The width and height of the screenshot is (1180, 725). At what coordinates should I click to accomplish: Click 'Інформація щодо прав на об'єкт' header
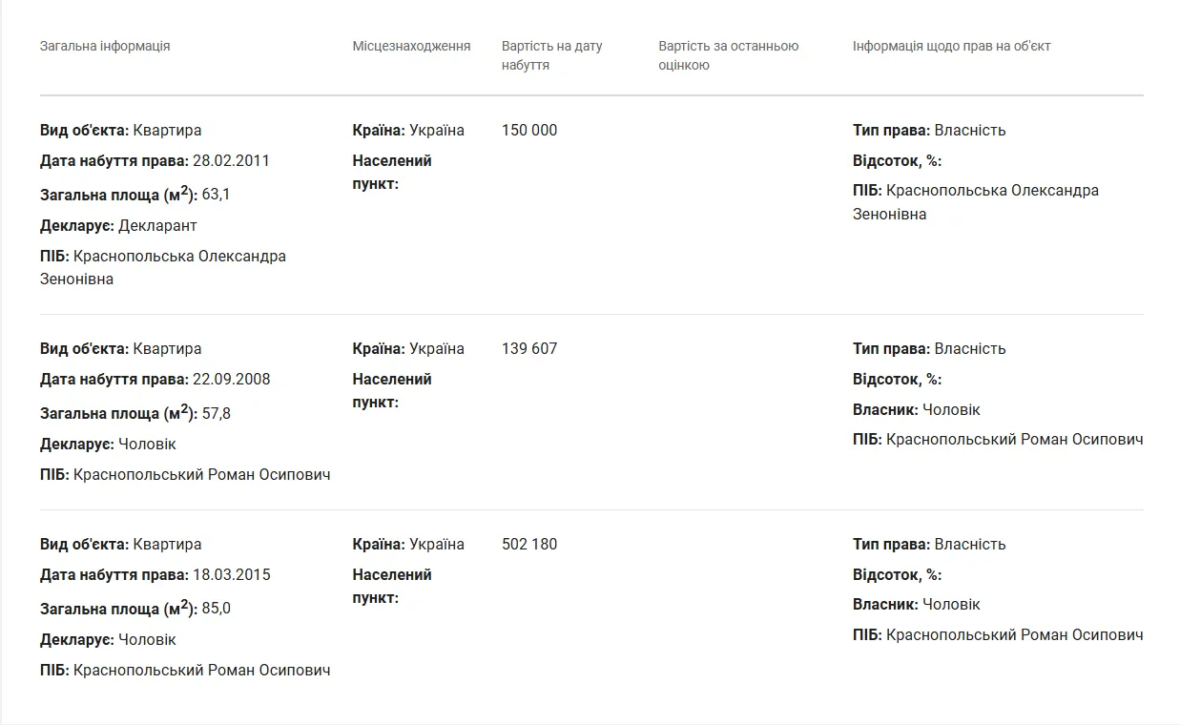click(x=951, y=46)
